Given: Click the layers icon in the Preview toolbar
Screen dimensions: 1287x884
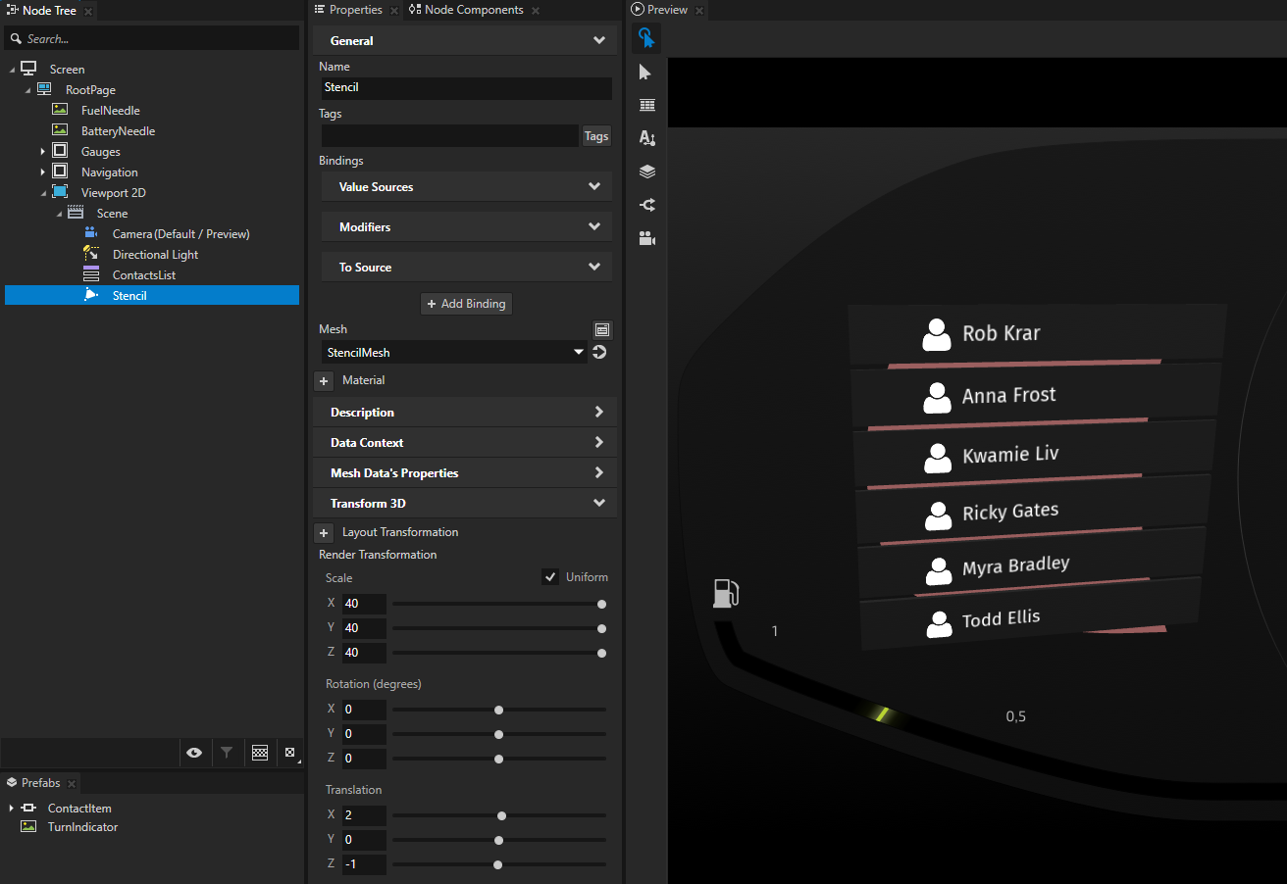Looking at the screenshot, I should [x=646, y=172].
